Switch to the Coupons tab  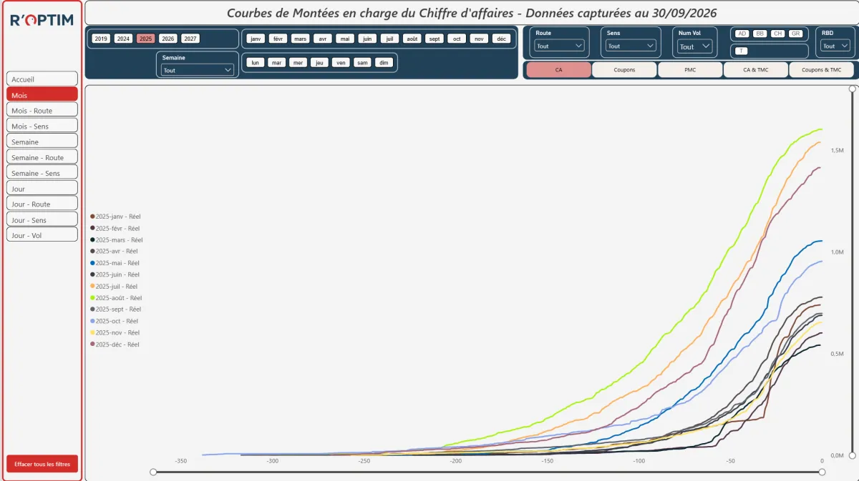[624, 70]
